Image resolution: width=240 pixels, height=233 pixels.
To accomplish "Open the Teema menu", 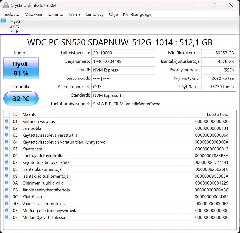I will pyautogui.click(x=74, y=14).
